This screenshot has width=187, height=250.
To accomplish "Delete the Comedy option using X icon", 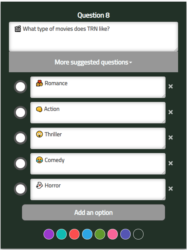I will pyautogui.click(x=171, y=163).
